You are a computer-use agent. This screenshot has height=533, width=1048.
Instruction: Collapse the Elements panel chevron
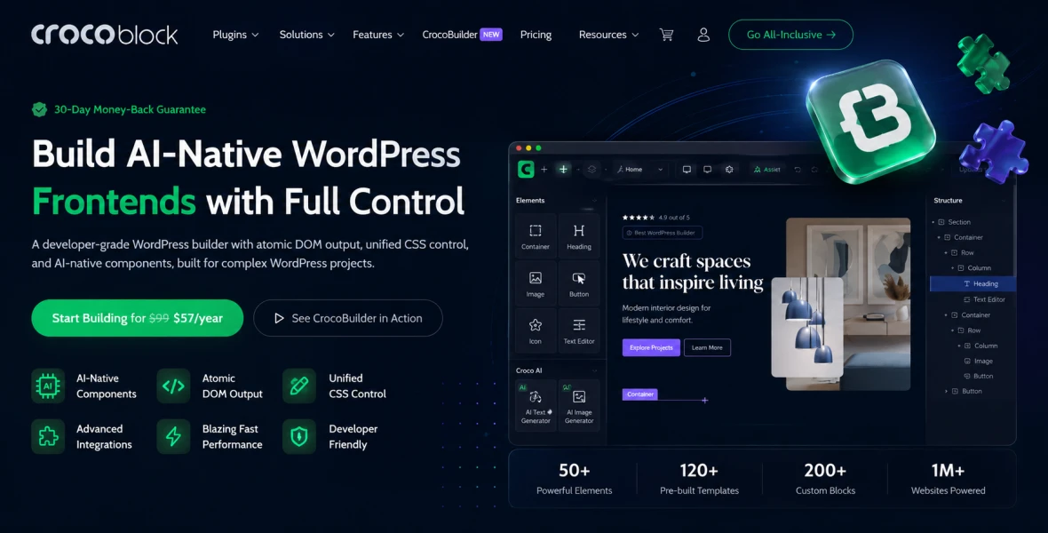coord(594,201)
